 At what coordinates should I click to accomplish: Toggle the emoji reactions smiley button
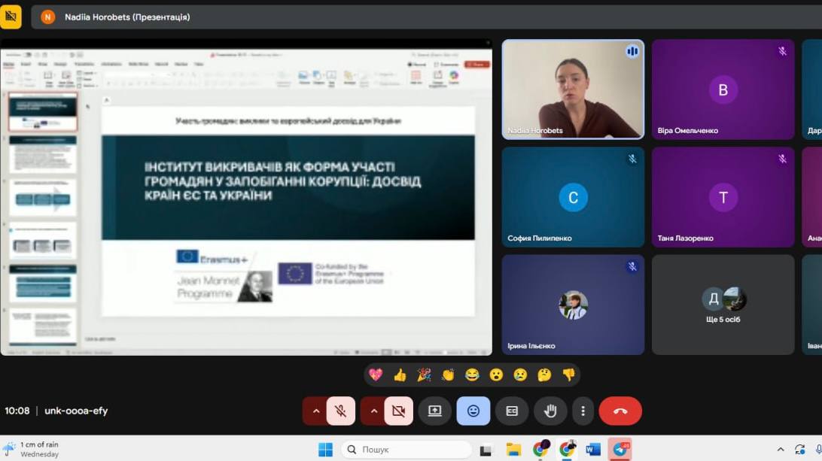473,411
